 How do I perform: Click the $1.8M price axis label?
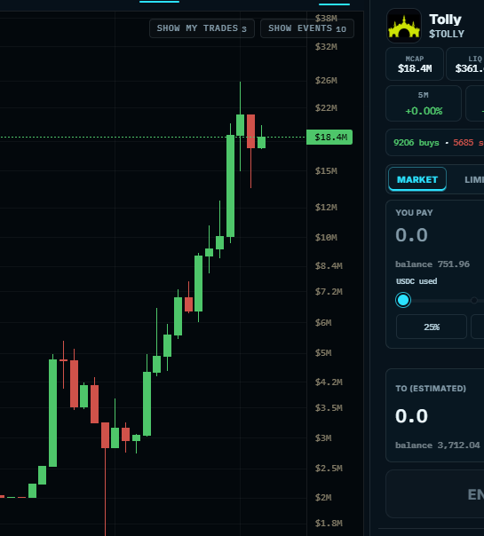[329, 523]
